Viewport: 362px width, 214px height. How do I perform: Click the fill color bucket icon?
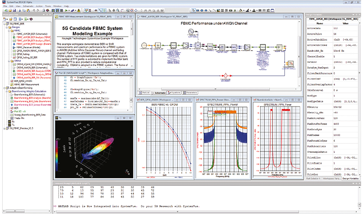coord(240,10)
